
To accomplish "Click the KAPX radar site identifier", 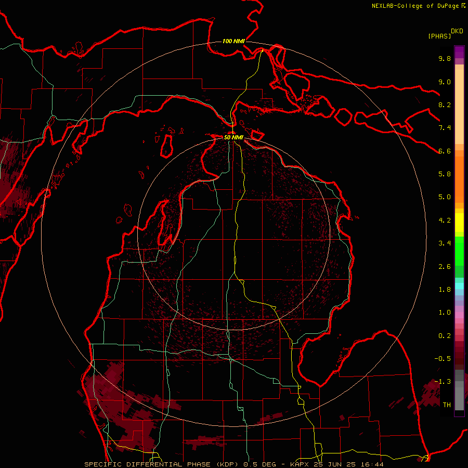I will click(x=301, y=464).
